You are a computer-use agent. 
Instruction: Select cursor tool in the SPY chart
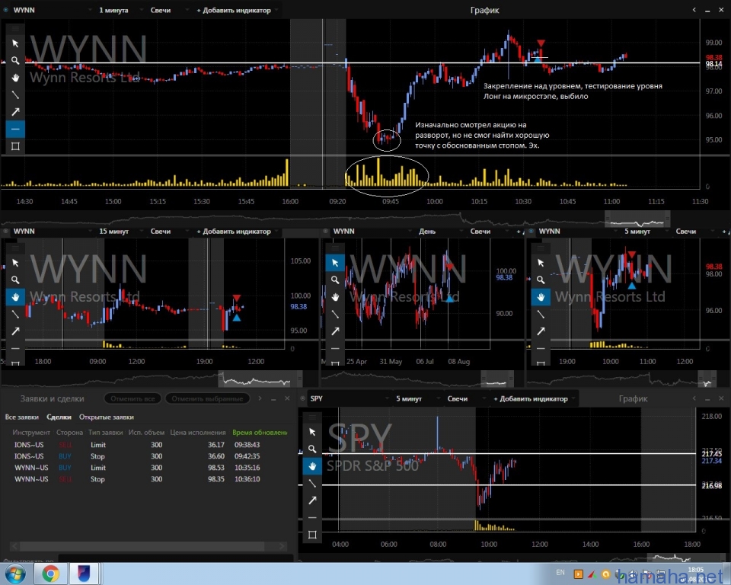[x=312, y=432]
